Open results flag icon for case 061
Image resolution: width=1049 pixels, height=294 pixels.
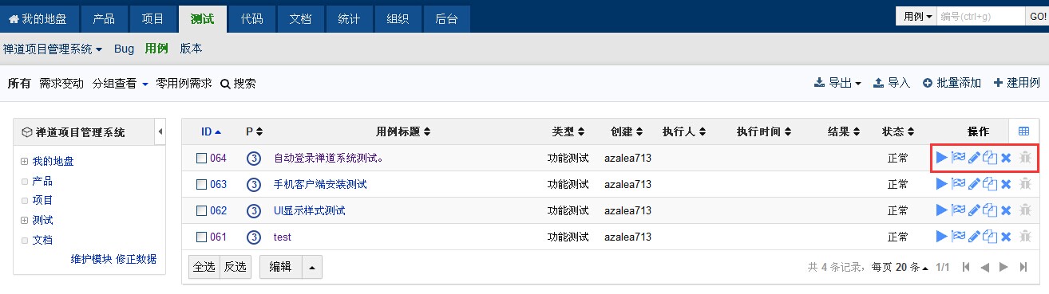click(x=958, y=237)
